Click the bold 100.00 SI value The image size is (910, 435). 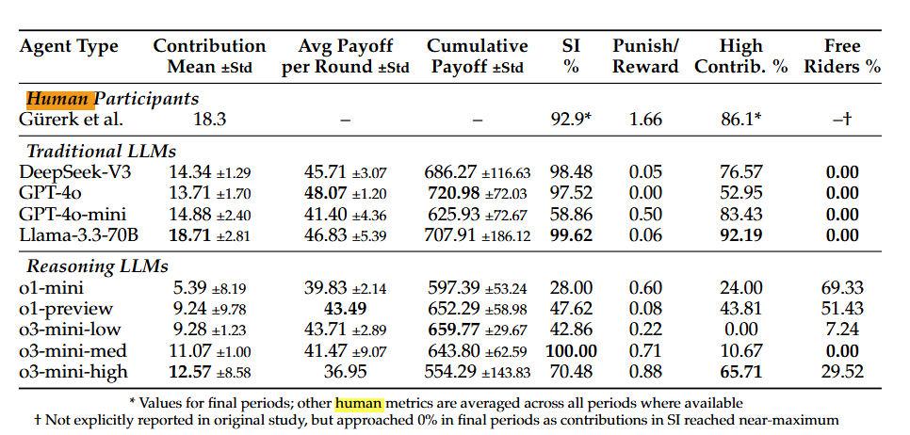tap(573, 349)
